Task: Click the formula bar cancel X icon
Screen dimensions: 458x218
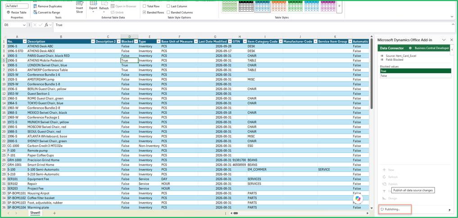Action: coord(34,25)
